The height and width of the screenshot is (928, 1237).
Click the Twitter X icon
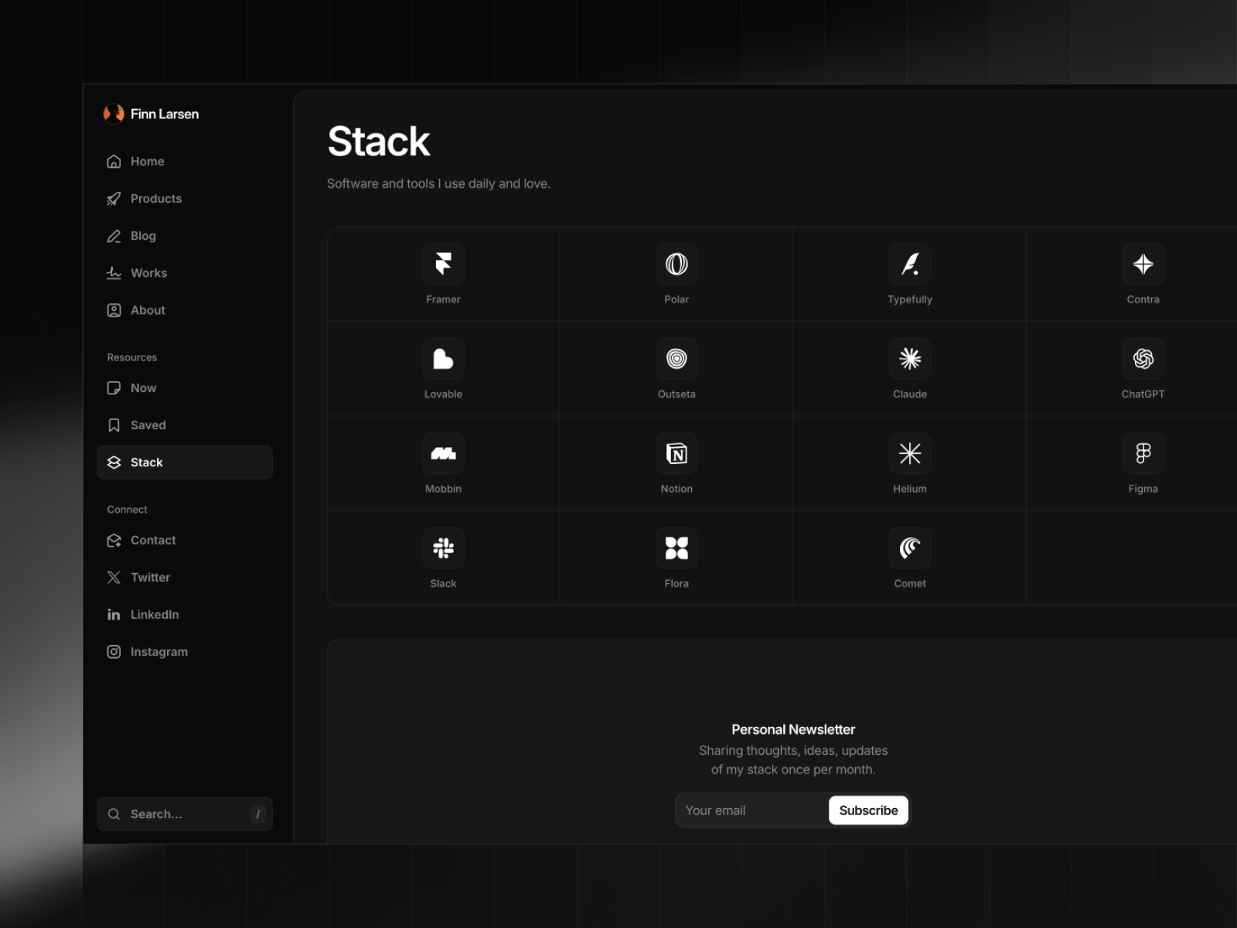(x=114, y=577)
